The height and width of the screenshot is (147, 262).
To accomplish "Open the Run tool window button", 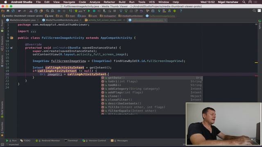I will pyautogui.click(x=11, y=140).
